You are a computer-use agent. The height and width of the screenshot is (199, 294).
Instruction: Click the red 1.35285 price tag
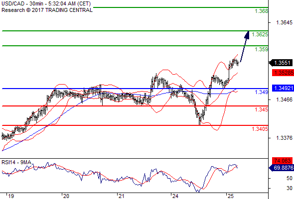283,73
